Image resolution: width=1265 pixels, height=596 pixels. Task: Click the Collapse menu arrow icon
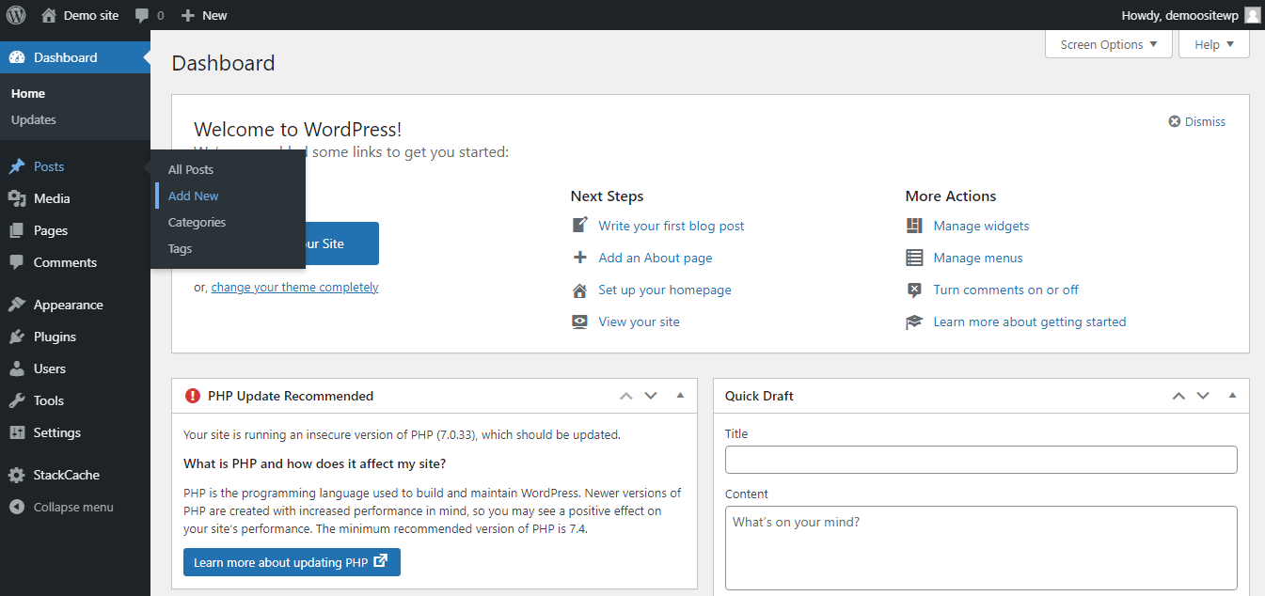[x=17, y=507]
